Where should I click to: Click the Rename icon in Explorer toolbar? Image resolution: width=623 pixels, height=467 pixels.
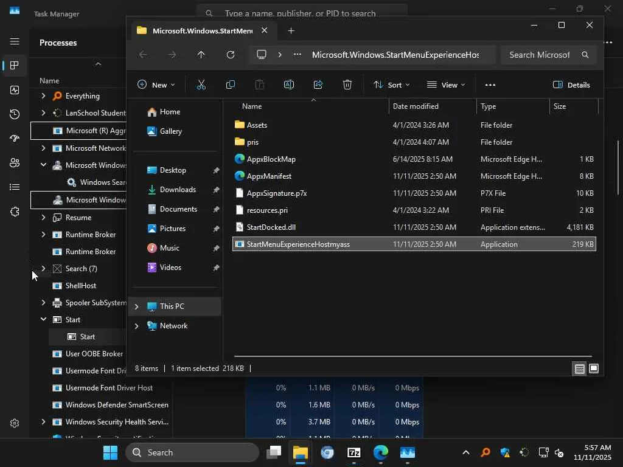click(289, 85)
